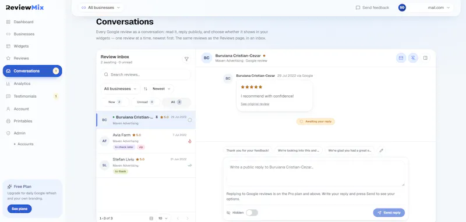The width and height of the screenshot is (466, 222).
Task: Click the replied double-check on Stefan Liviu row
Action: click(190, 166)
